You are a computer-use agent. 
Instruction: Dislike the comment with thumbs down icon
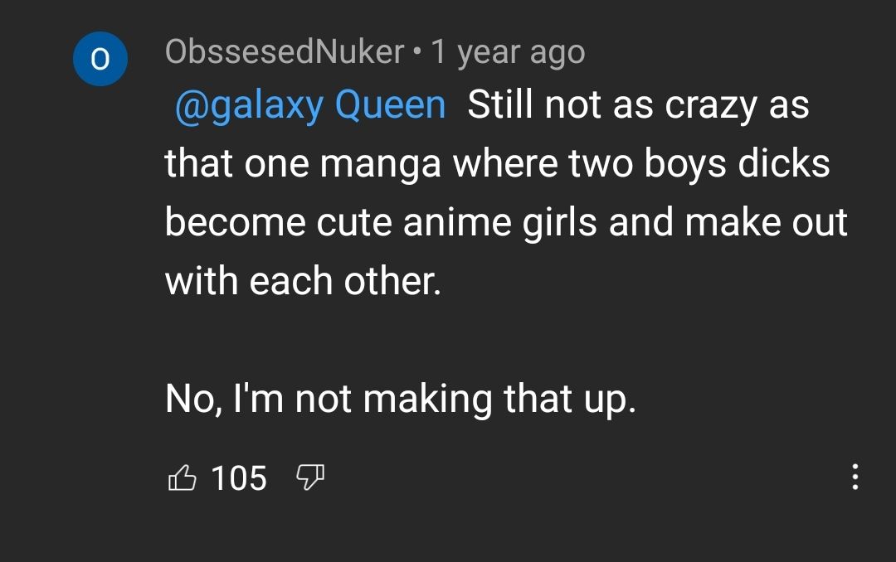(310, 477)
